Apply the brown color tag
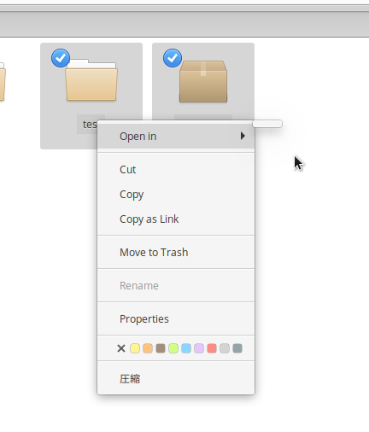369x432 pixels. coord(161,348)
